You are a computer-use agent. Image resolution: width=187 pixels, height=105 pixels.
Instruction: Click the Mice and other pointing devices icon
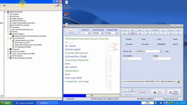click(x=11, y=29)
